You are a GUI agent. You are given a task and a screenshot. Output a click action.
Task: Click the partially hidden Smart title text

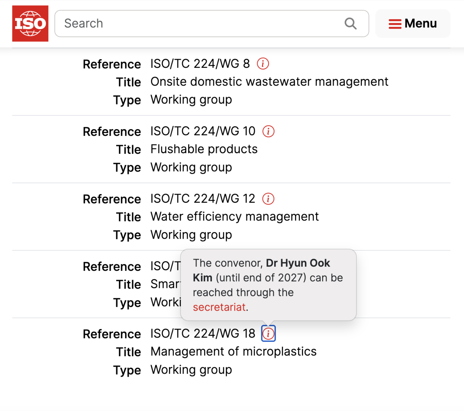coord(165,284)
